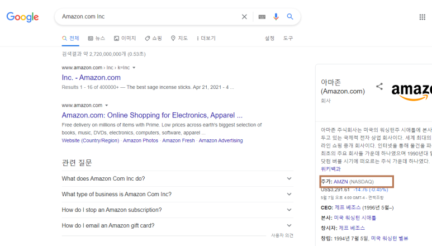This screenshot has height=246, width=432.
Task: Expand What does Amazon Com Inc do?
Action: pyautogui.click(x=177, y=178)
